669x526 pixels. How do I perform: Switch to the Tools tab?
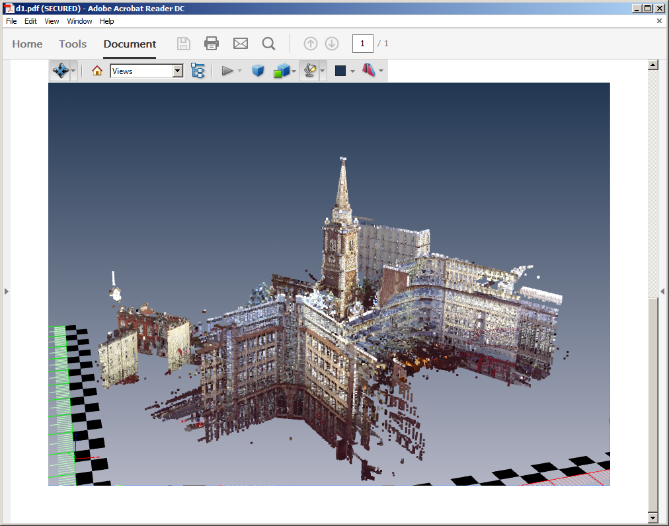pyautogui.click(x=73, y=44)
